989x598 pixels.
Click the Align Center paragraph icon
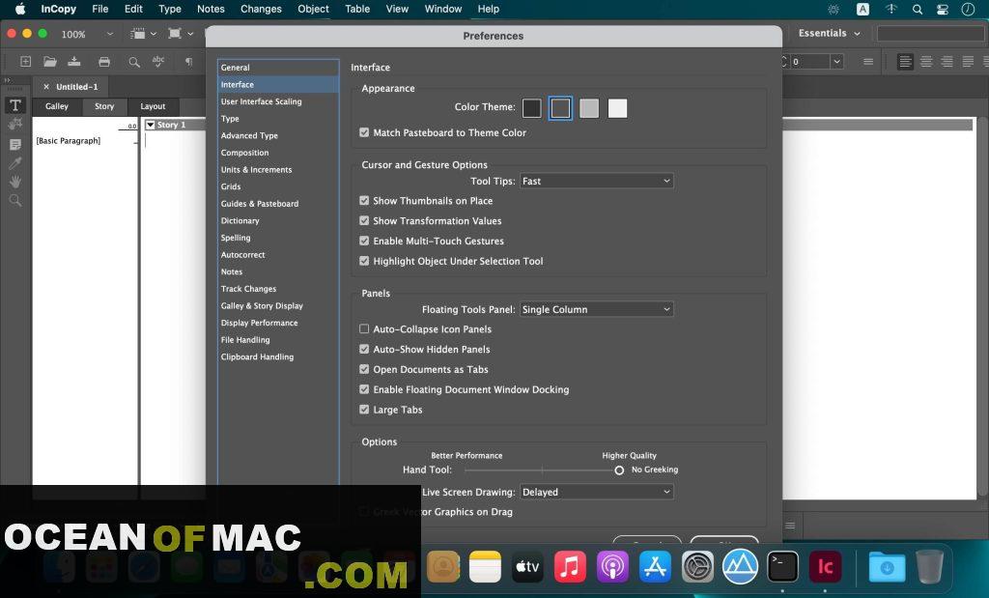click(926, 62)
